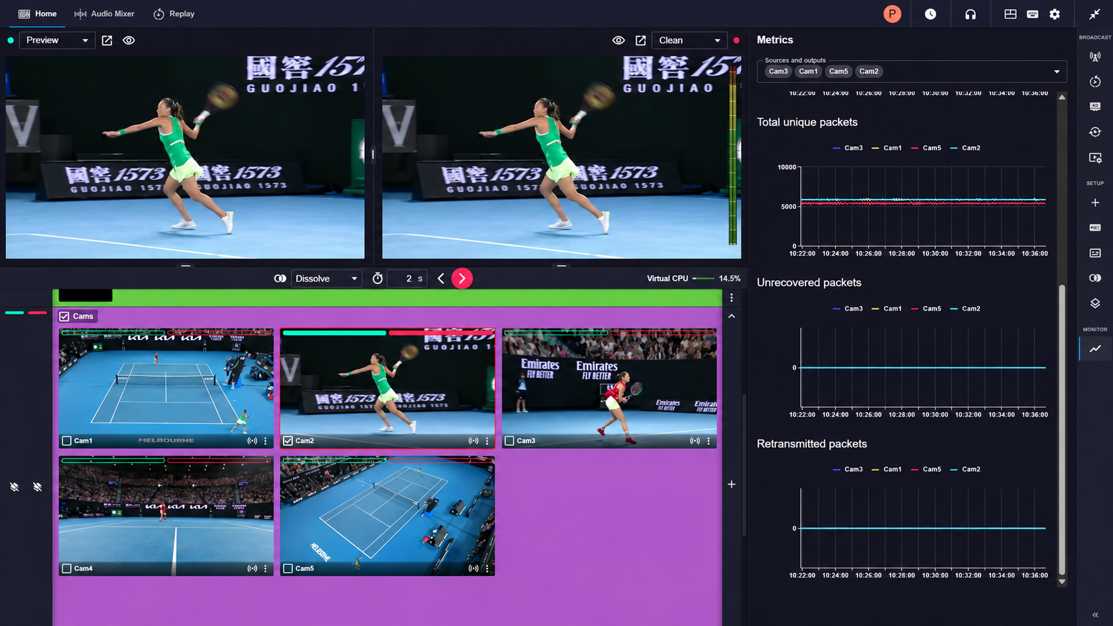
Task: Open the settings gear in top bar
Action: [x=1054, y=14]
